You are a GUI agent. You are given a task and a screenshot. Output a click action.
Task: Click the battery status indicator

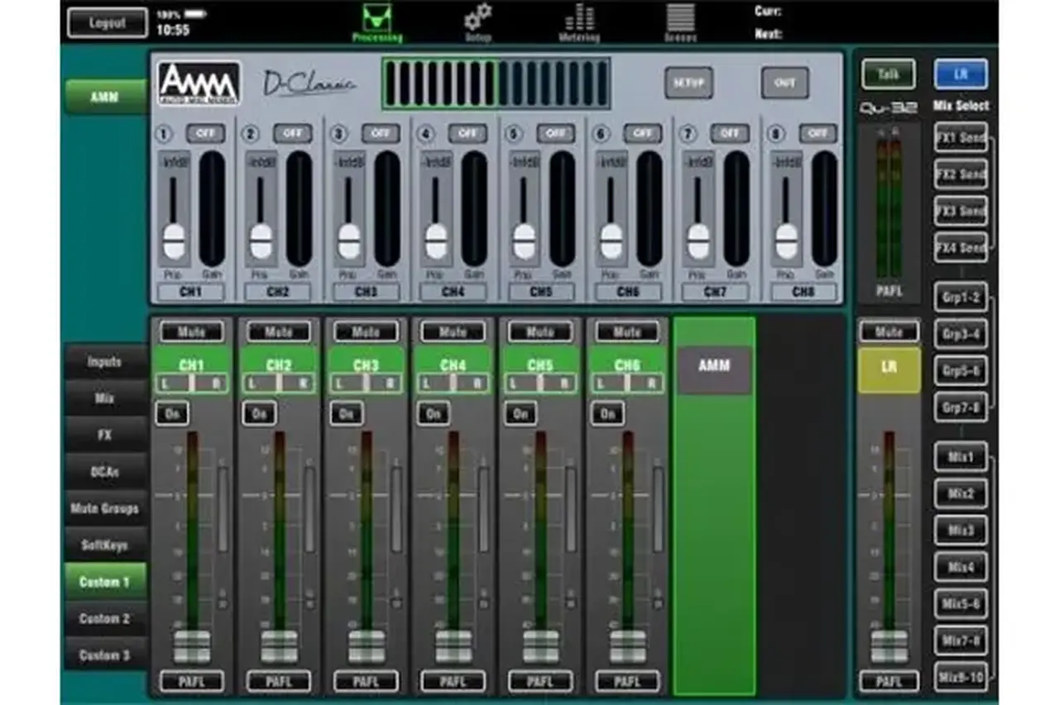[x=197, y=14]
